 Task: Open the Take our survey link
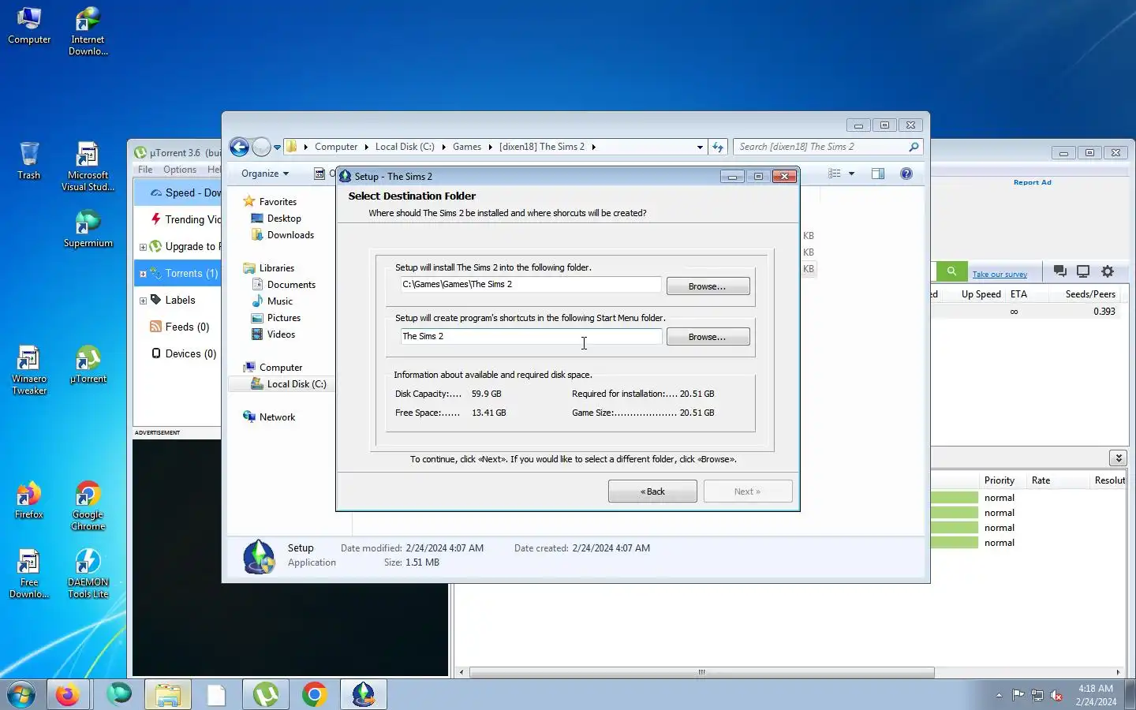[x=1000, y=275]
